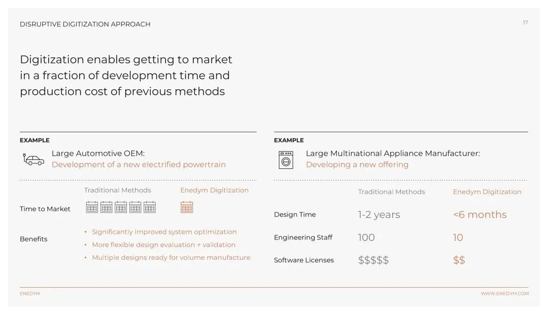Click the fourth gray calendar icon
This screenshot has height=315, width=548.
135,207
